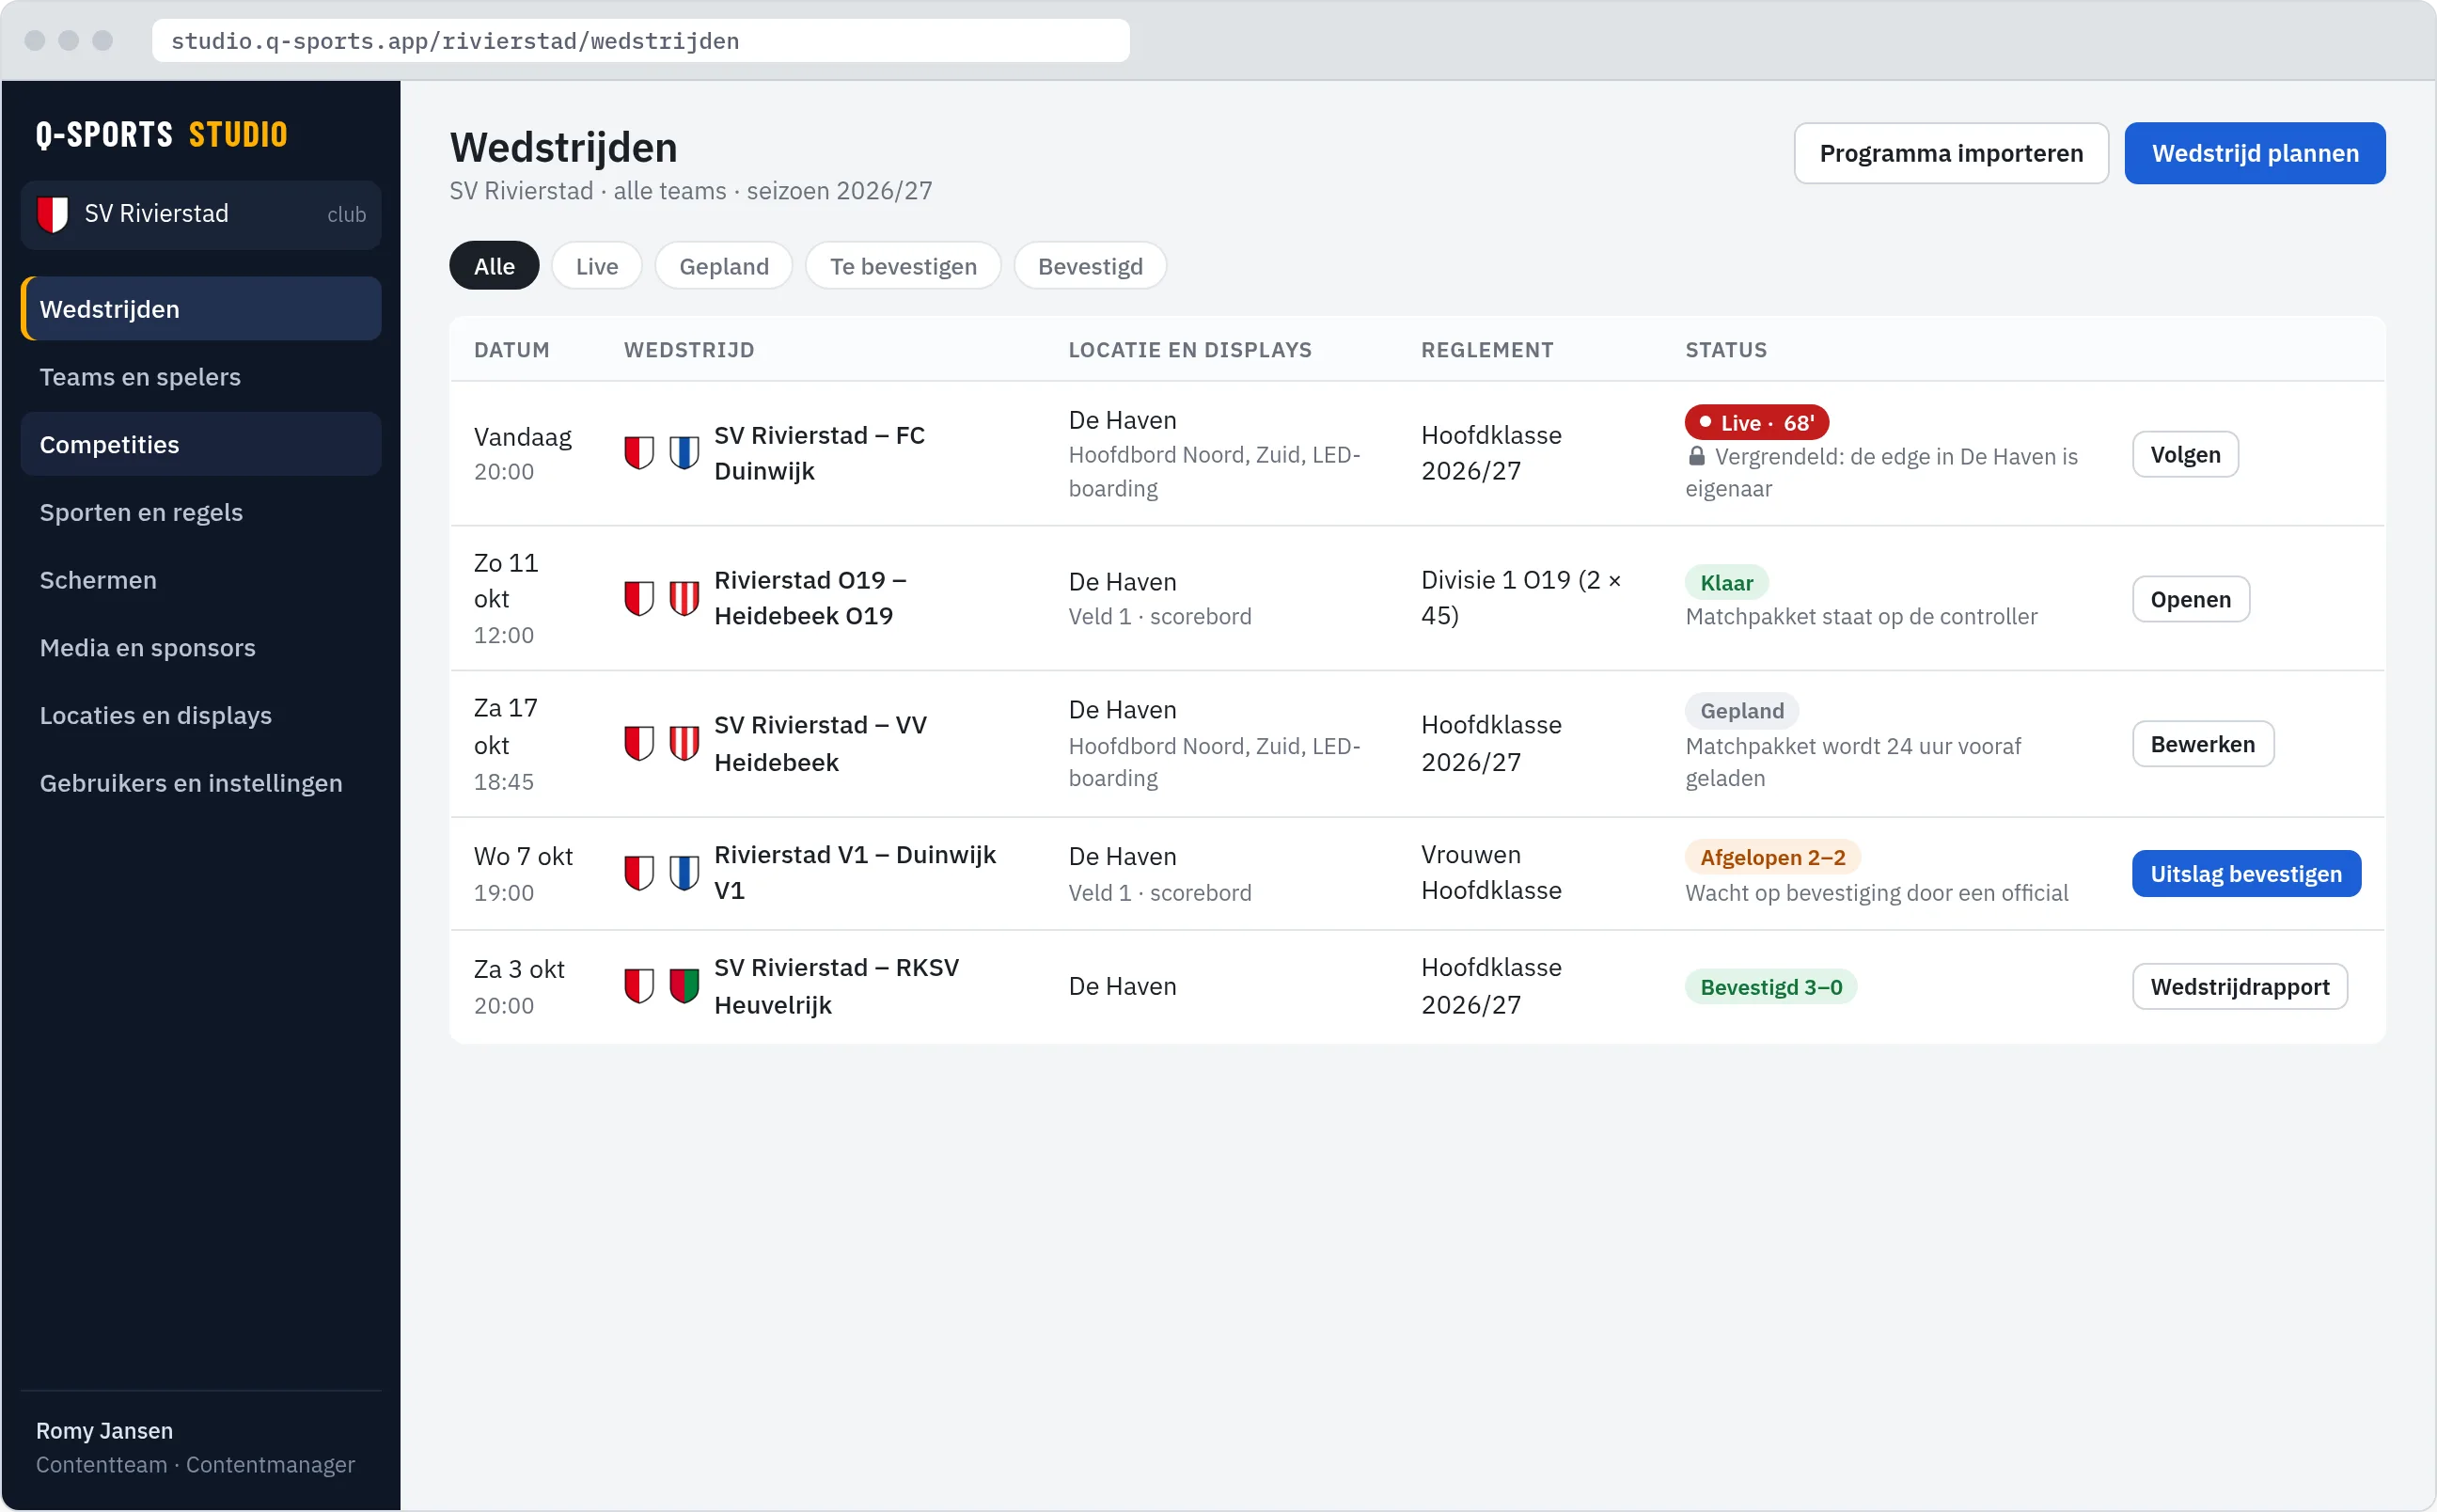Go to Teams en spelers
Screen dimensions: 2437x1512
coord(201,377)
